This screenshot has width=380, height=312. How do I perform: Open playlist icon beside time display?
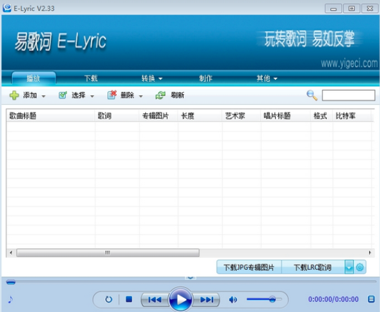pyautogui.click(x=371, y=299)
